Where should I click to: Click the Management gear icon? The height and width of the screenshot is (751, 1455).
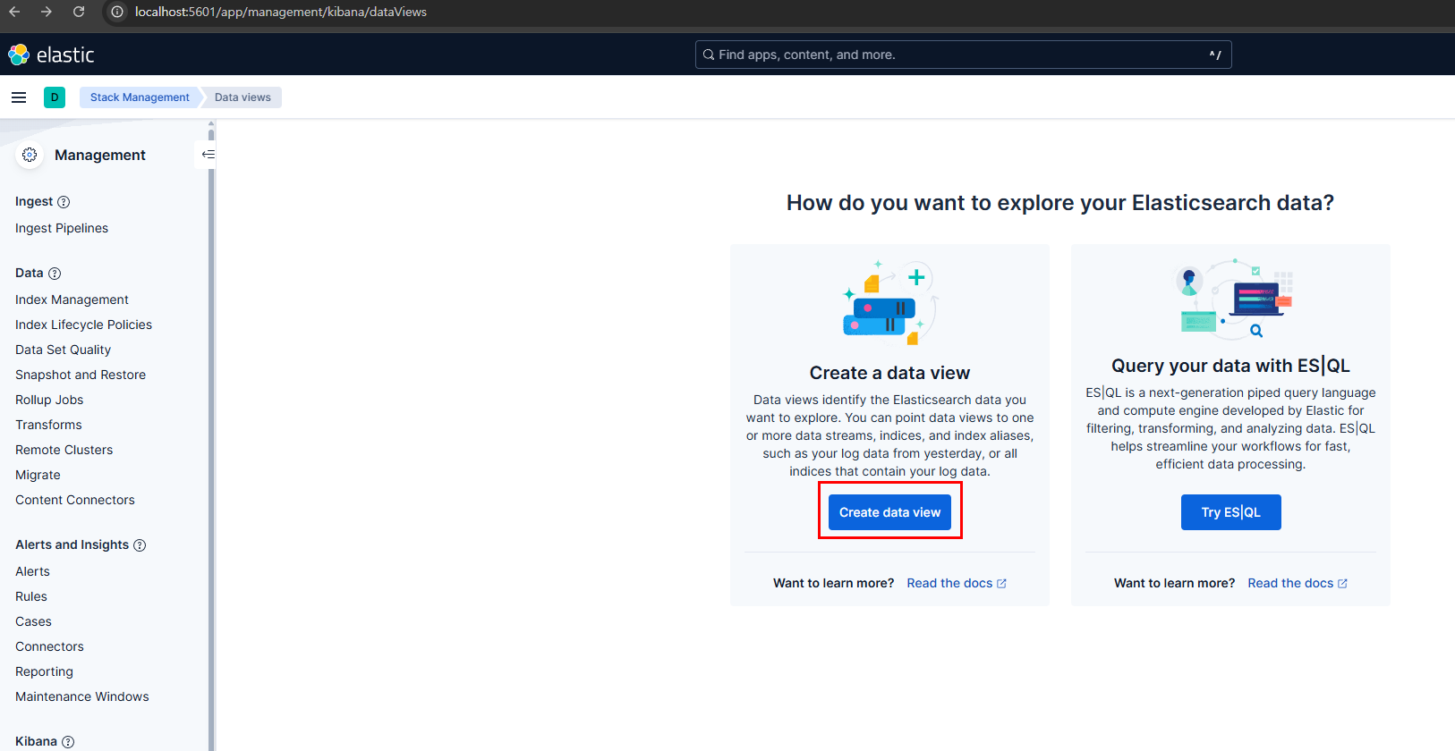click(x=30, y=155)
